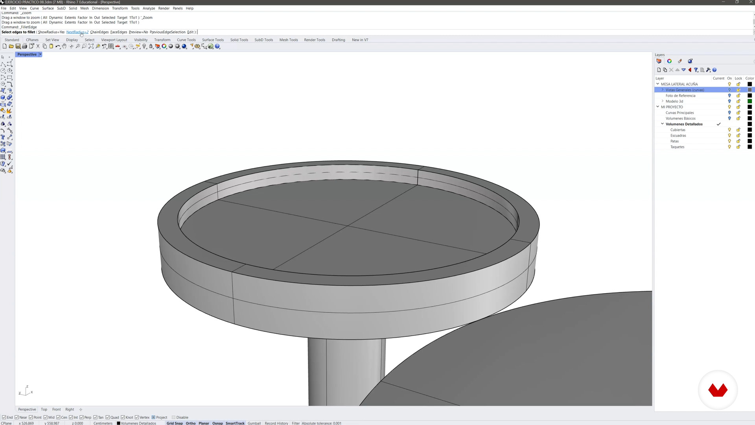Click the four-viewport layout grid icon
This screenshot has width=755, height=425.
[x=111, y=46]
